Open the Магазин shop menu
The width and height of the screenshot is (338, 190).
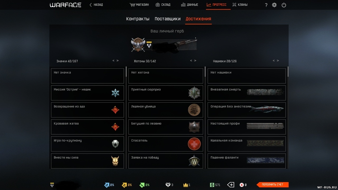pyautogui.click(x=139, y=5)
